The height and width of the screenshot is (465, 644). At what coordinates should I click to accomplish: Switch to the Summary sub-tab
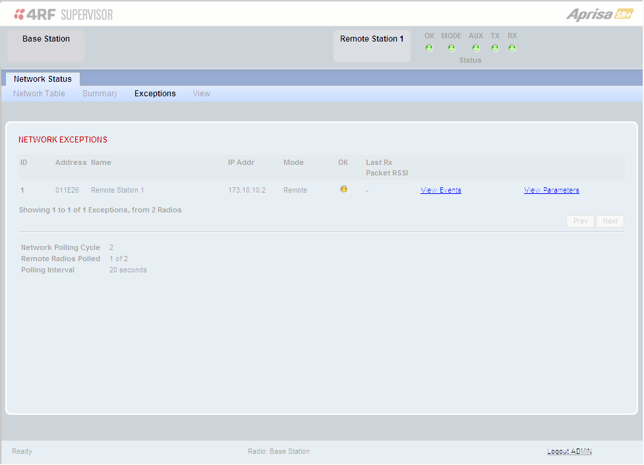click(100, 94)
